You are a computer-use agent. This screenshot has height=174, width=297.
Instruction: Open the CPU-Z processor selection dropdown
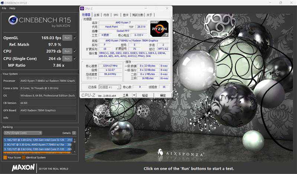(x=110, y=87)
